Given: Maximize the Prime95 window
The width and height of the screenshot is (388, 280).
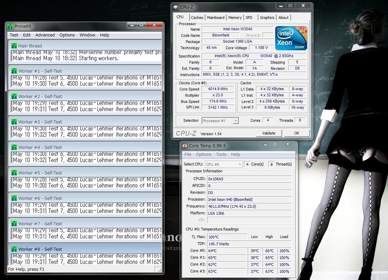Looking at the screenshot, I should pos(141,25).
